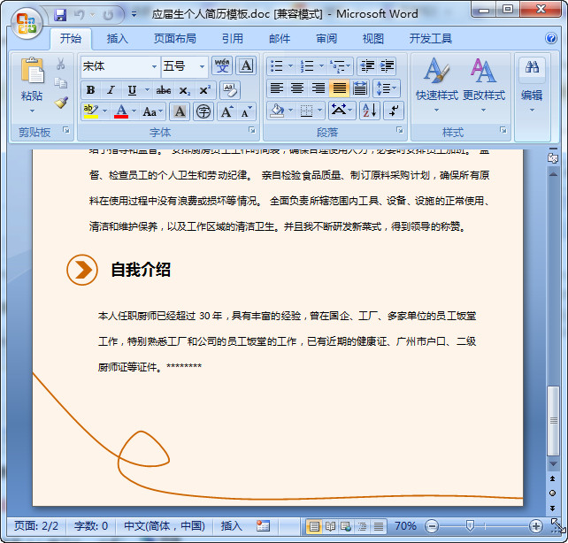Viewport: 568px width, 543px height.
Task: Switch to the 页面布局 tab
Action: pyautogui.click(x=175, y=38)
